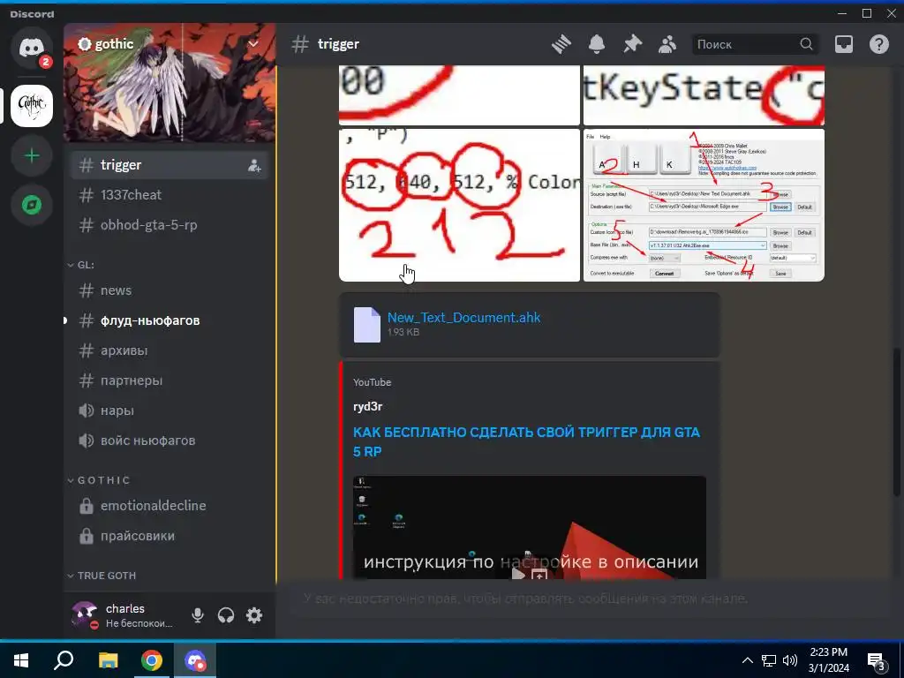Open Discord direct messages home
The width and height of the screenshot is (904, 678).
tap(32, 48)
